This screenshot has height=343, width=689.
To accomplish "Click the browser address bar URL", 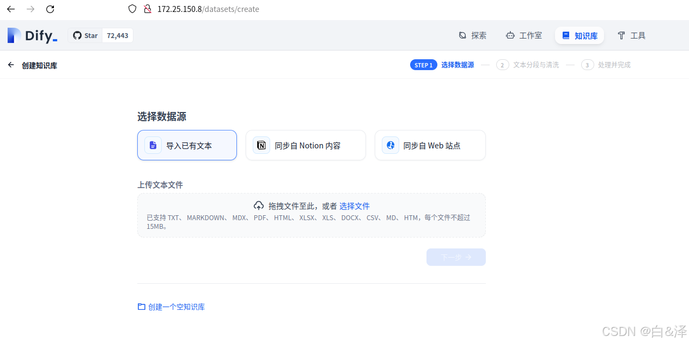I will tap(208, 9).
